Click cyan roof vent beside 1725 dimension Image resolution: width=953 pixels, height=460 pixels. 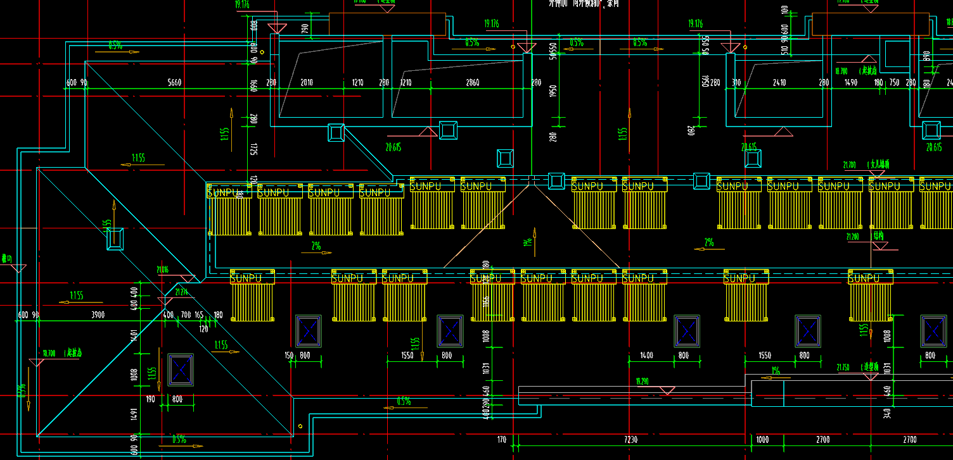[x=336, y=133]
